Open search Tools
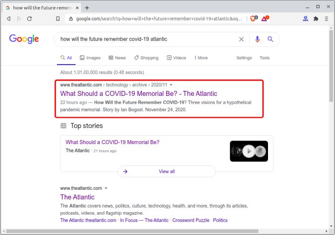335x235 pixels. (x=265, y=58)
